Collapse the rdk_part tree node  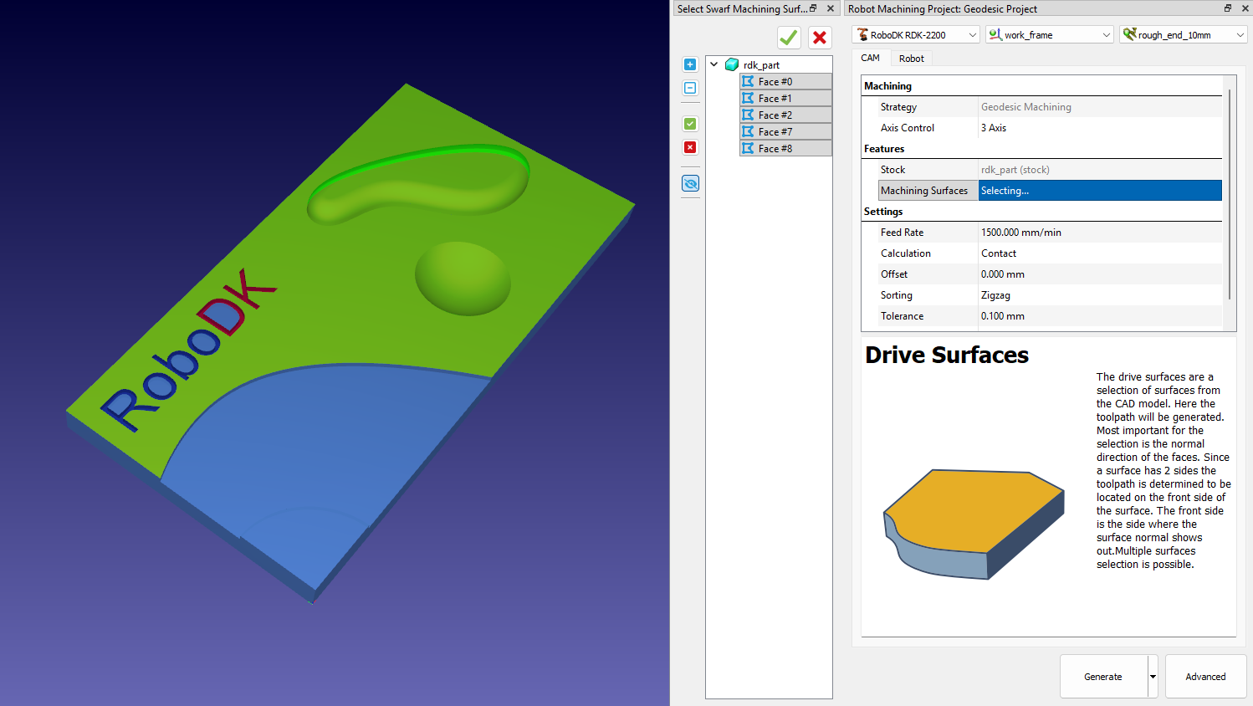(x=714, y=64)
